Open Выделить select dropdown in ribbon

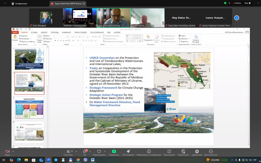tap(184, 41)
